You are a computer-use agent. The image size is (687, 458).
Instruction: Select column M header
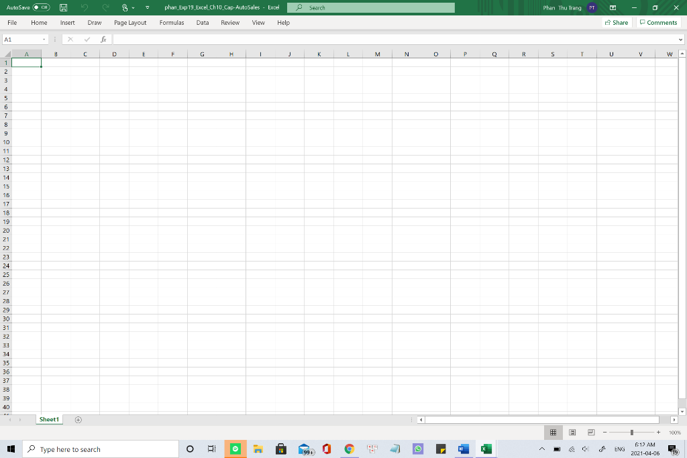[x=377, y=54]
